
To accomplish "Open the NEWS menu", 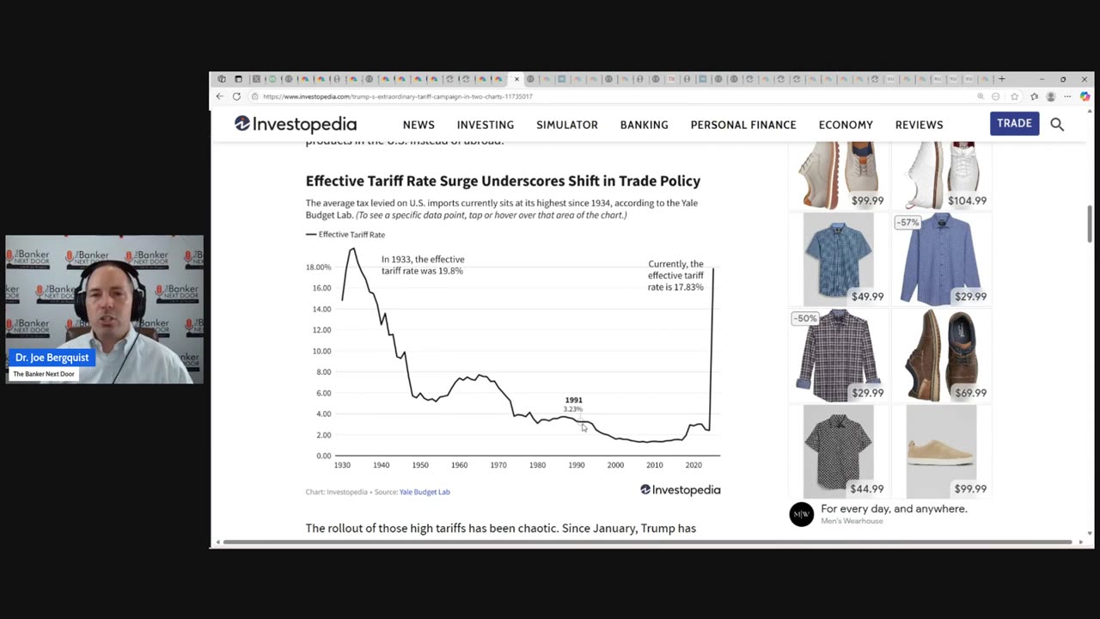I will pyautogui.click(x=419, y=125).
